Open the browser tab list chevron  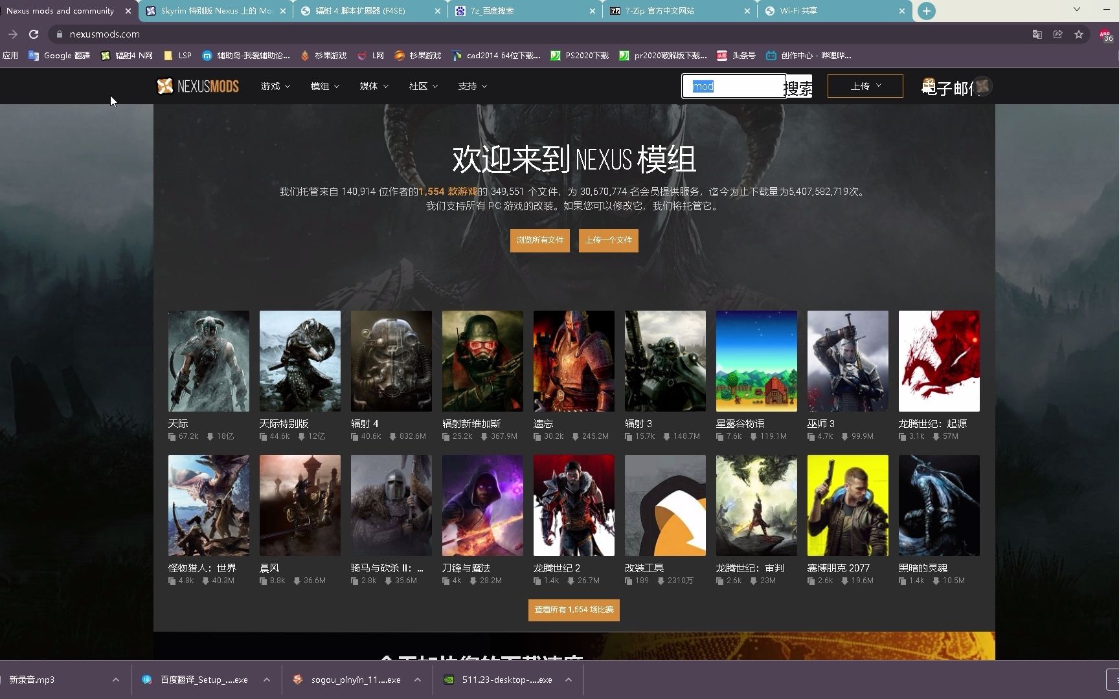click(1077, 9)
